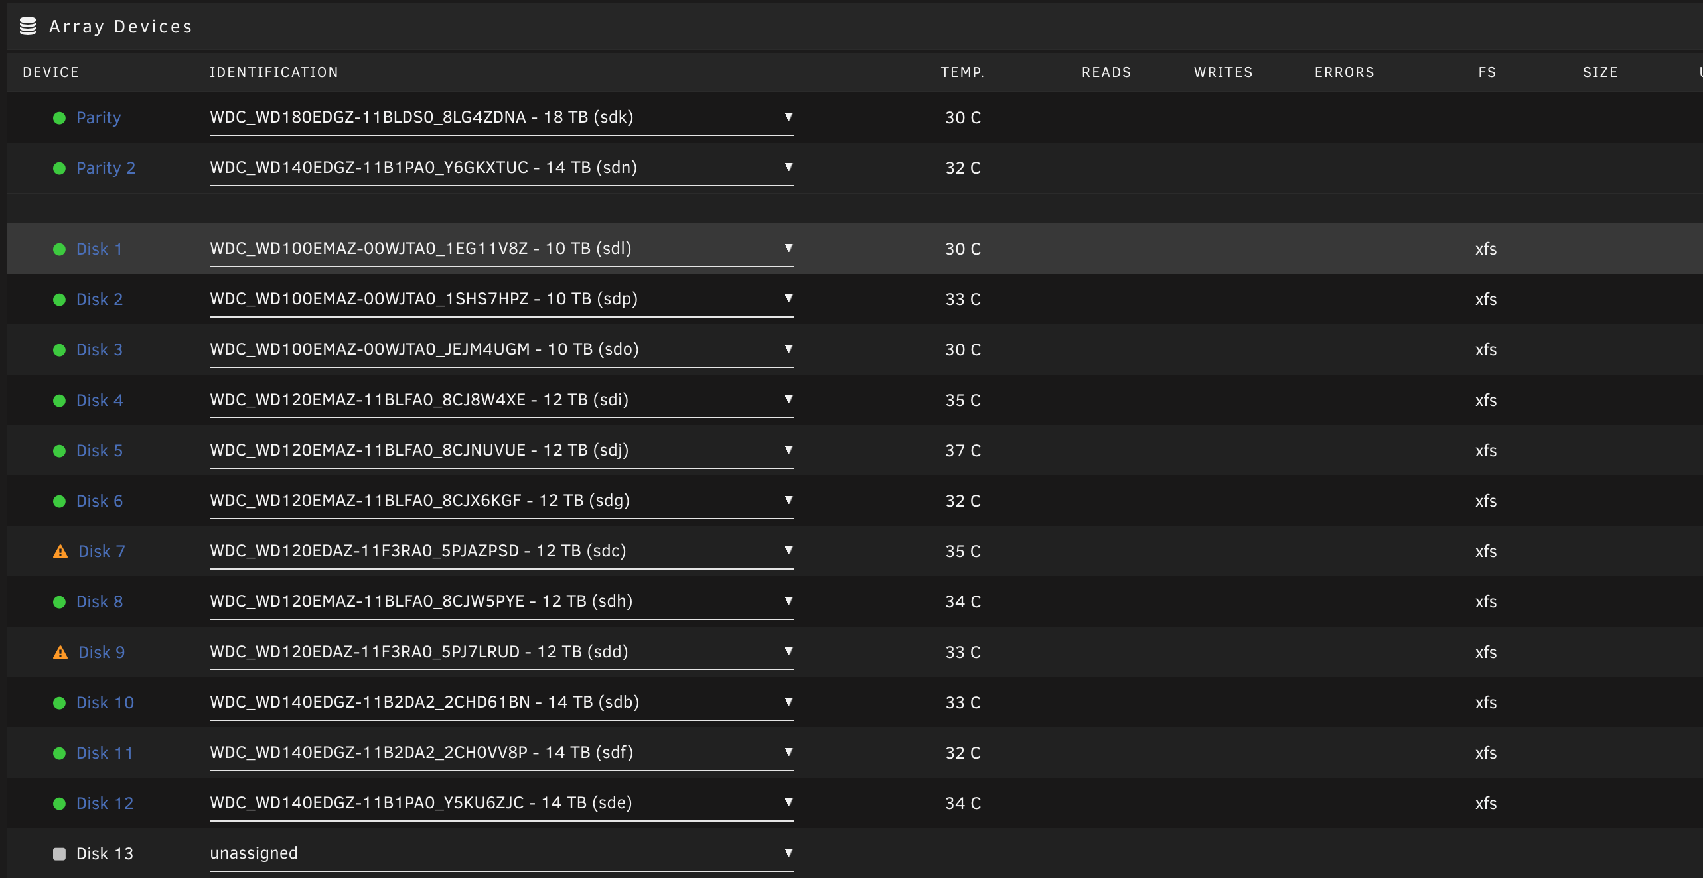1703x878 pixels.
Task: Click the Disk 13 label
Action: [105, 854]
